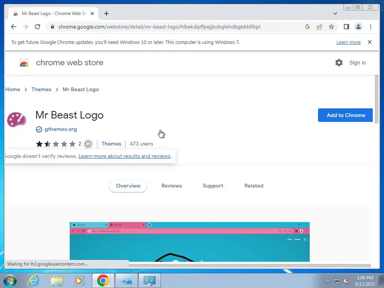Click the Chrome taskbar icon
The height and width of the screenshot is (288, 384).
point(103,280)
